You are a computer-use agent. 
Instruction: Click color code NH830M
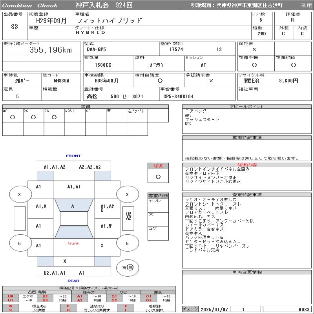(x=62, y=81)
